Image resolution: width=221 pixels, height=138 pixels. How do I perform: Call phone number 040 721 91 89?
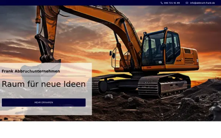pos(172,3)
